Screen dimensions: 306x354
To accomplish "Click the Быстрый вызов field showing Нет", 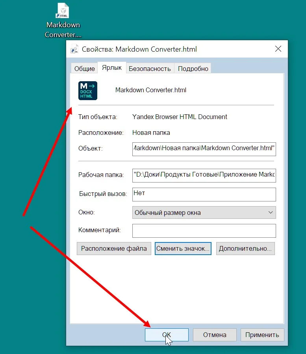I will (204, 194).
